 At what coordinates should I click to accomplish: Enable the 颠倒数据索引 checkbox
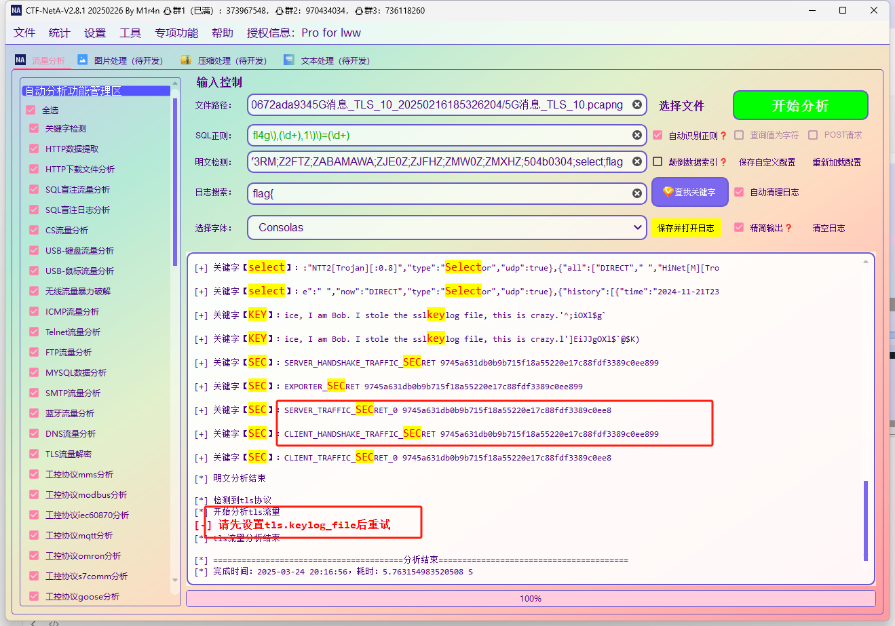tap(658, 161)
